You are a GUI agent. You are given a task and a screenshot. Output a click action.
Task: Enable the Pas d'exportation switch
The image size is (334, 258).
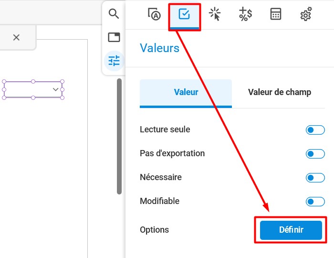point(315,154)
